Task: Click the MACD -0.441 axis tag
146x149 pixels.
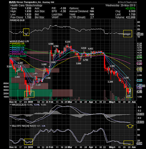Action: pyautogui.click(x=140, y=122)
